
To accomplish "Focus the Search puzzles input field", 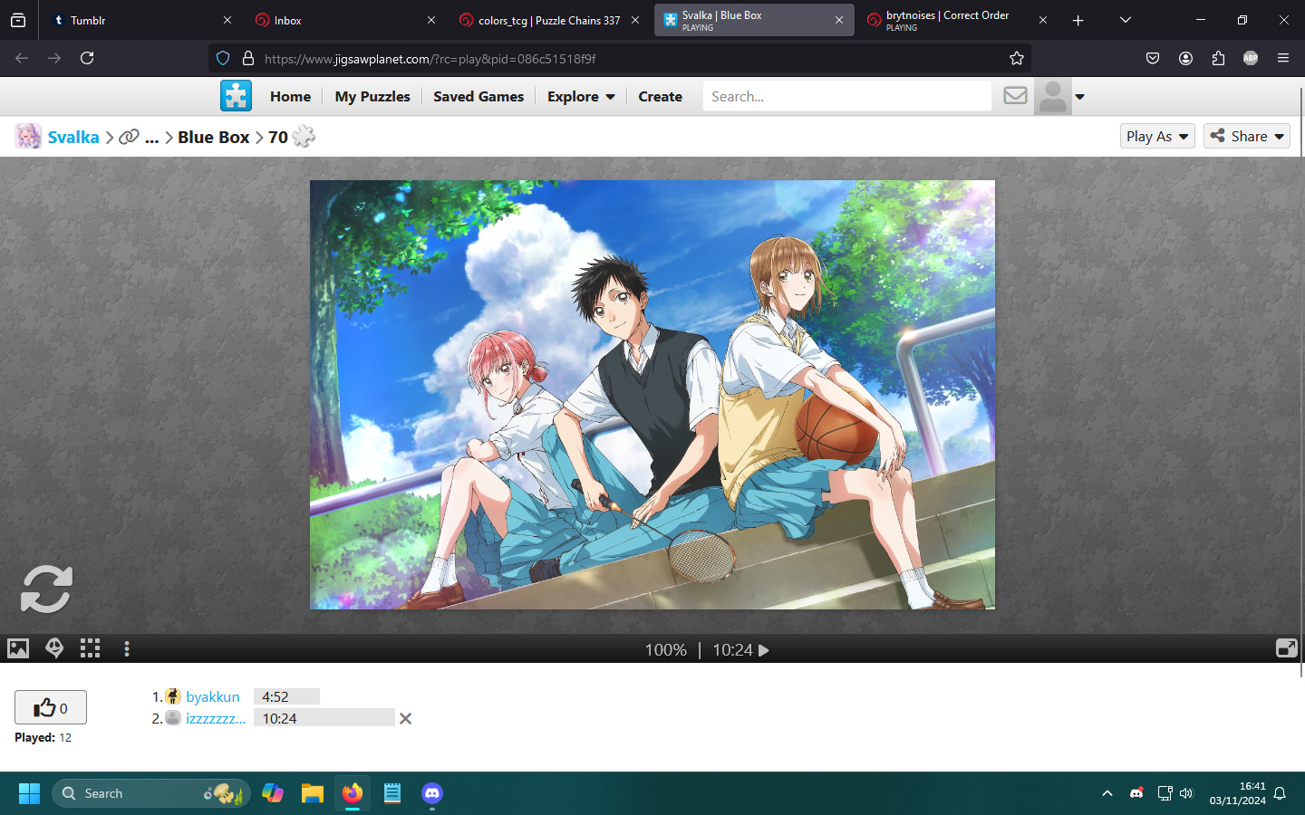I will click(846, 96).
